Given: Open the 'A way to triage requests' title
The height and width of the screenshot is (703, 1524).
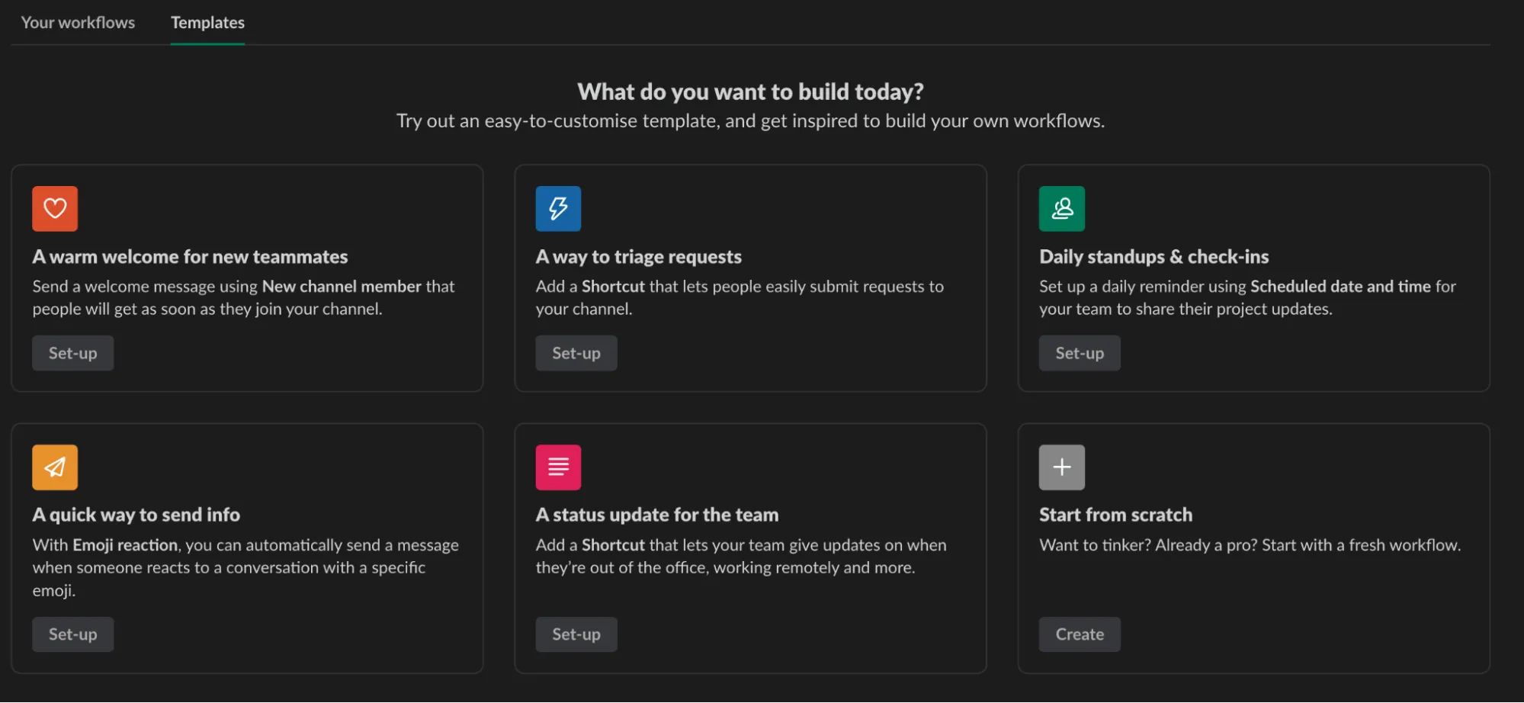Looking at the screenshot, I should [x=638, y=257].
